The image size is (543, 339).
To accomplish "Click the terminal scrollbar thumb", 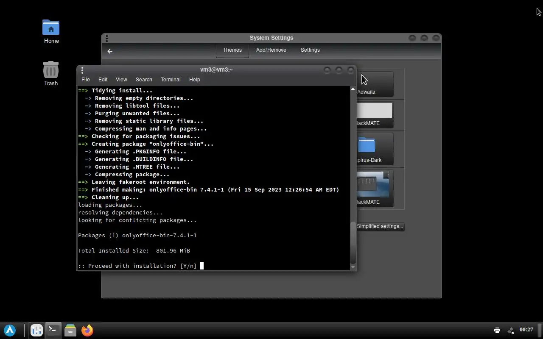I will point(353,243).
